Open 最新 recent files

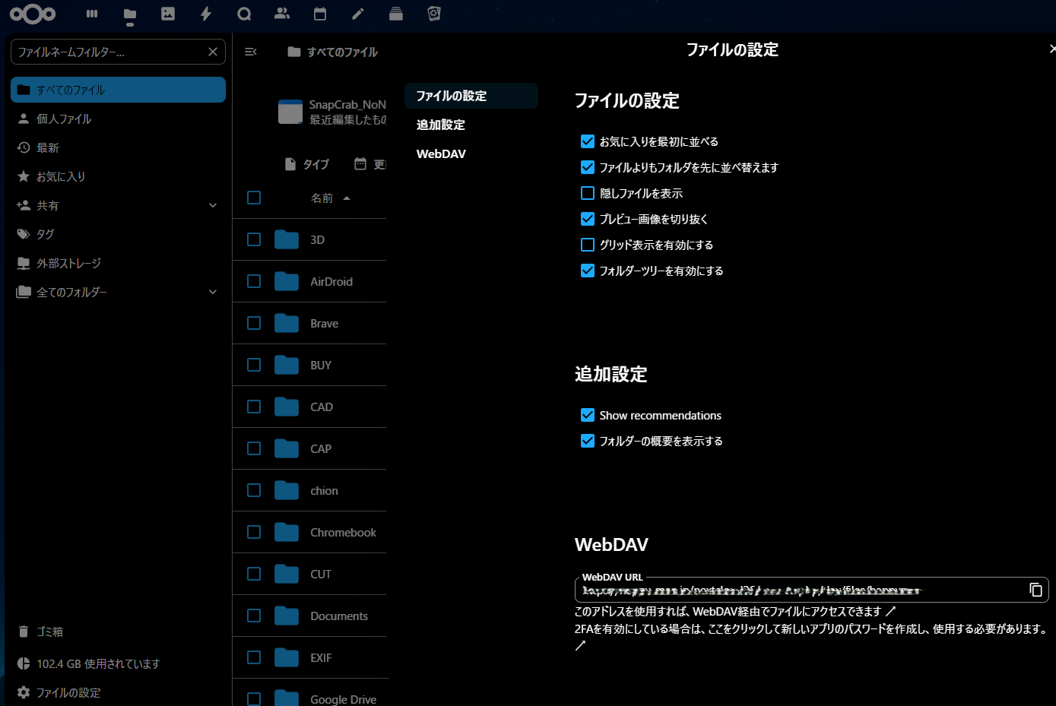[118, 147]
